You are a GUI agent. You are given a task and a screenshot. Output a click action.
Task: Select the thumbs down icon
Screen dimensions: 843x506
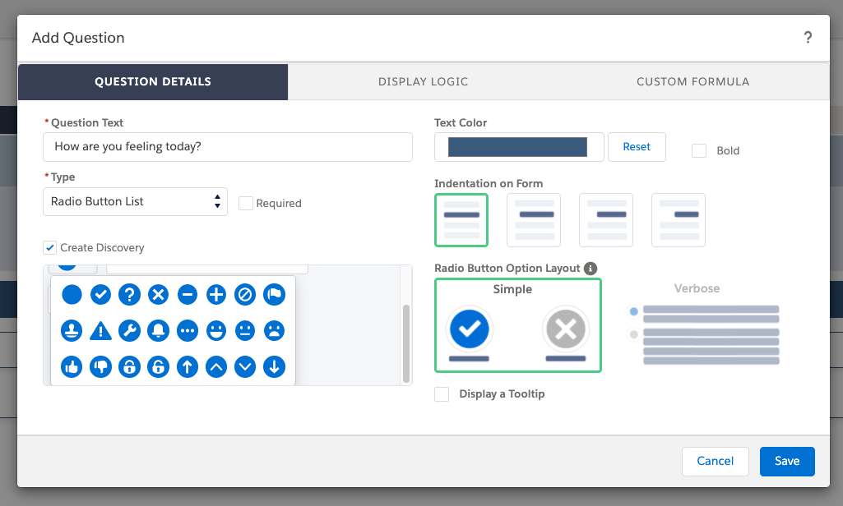click(100, 367)
